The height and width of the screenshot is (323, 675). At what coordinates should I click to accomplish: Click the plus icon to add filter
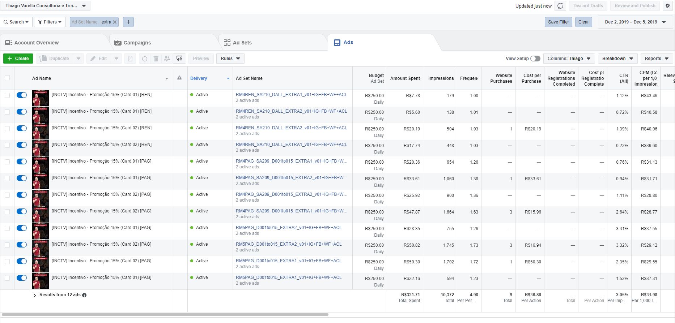pos(128,22)
